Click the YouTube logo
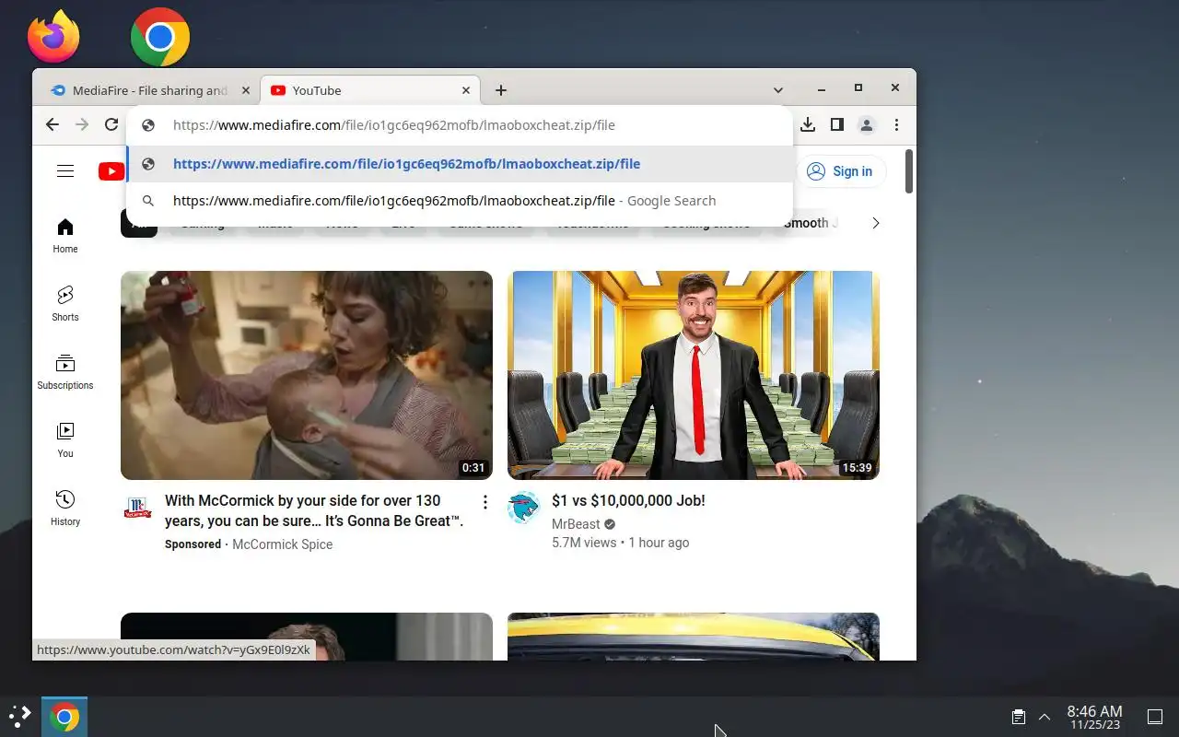This screenshot has width=1179, height=737. pos(111,171)
